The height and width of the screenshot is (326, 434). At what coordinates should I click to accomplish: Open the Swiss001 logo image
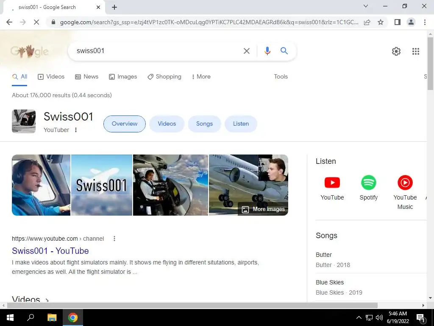click(x=102, y=185)
